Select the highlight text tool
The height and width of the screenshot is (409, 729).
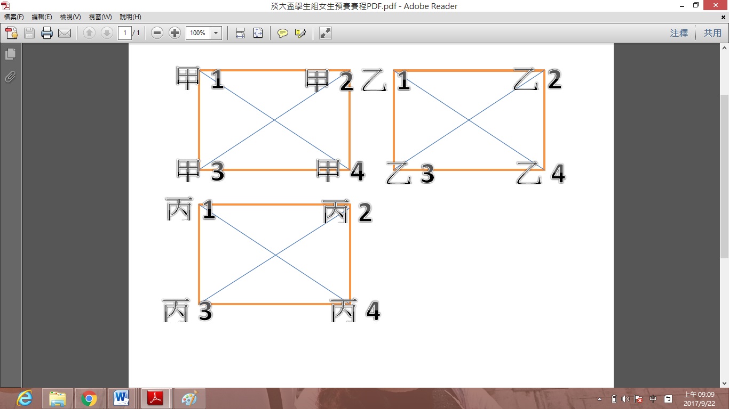pyautogui.click(x=300, y=33)
